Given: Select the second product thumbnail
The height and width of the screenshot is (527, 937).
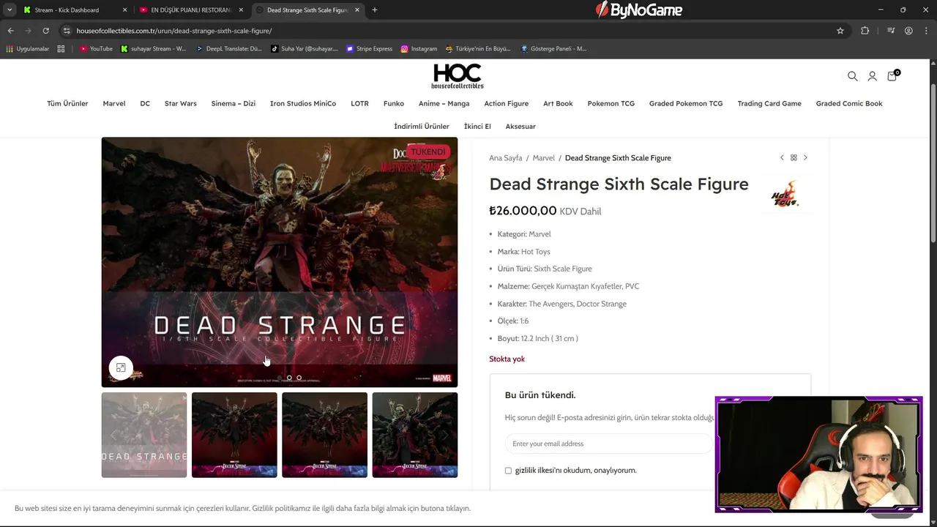Looking at the screenshot, I should 234,435.
